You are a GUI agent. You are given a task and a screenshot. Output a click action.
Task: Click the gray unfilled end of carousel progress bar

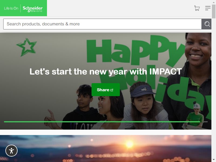204,122
